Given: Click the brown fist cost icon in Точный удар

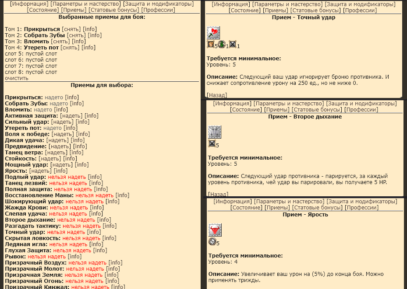Looking at the screenshot, I should coord(211,44).
